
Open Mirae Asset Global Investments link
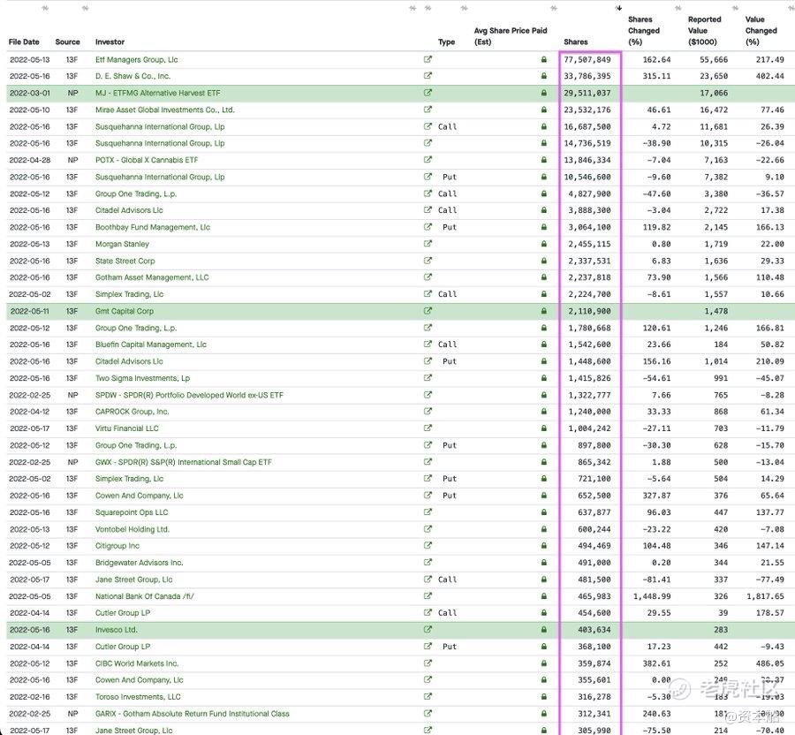point(165,110)
